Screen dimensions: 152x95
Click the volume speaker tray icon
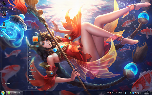pyautogui.click(x=141, y=93)
